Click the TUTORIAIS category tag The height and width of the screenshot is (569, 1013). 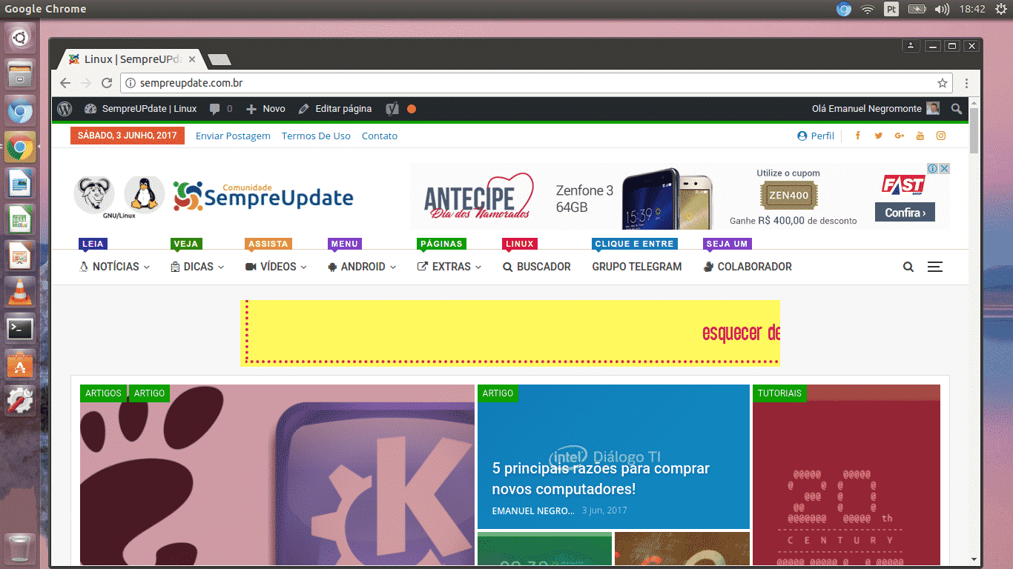pos(779,393)
